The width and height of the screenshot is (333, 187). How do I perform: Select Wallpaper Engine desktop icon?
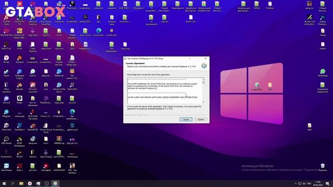point(20,74)
